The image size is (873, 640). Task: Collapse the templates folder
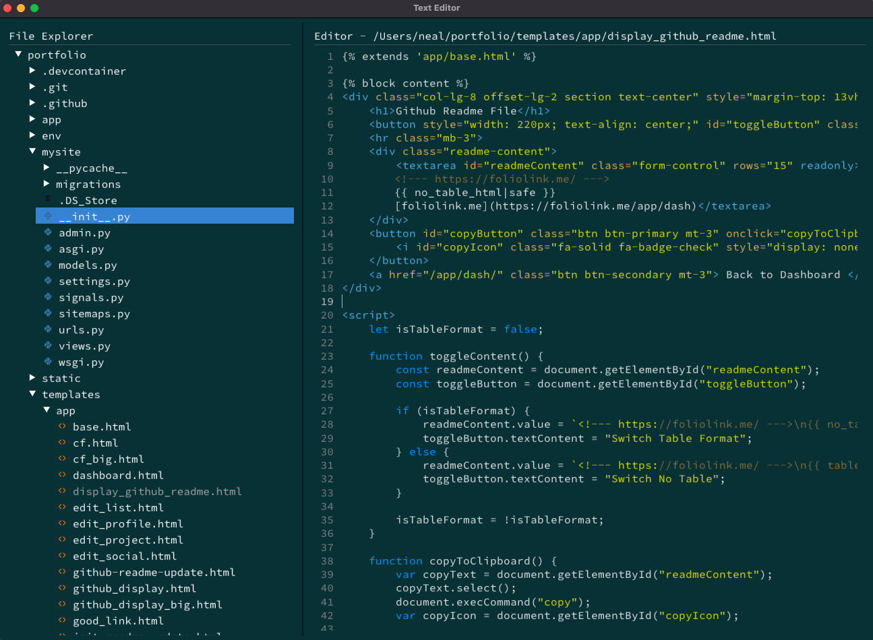[32, 394]
